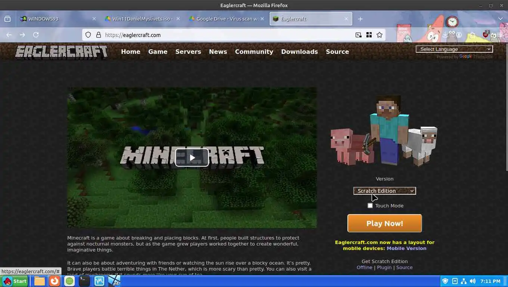Click the address bar URL field
The width and height of the screenshot is (508, 287).
228,35
